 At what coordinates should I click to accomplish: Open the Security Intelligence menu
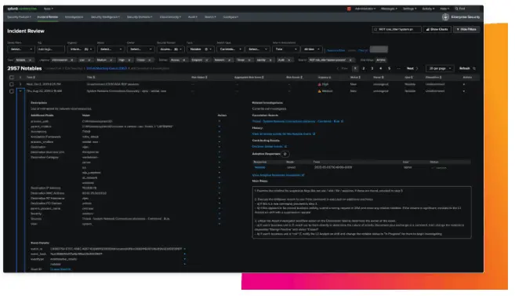(x=105, y=17)
